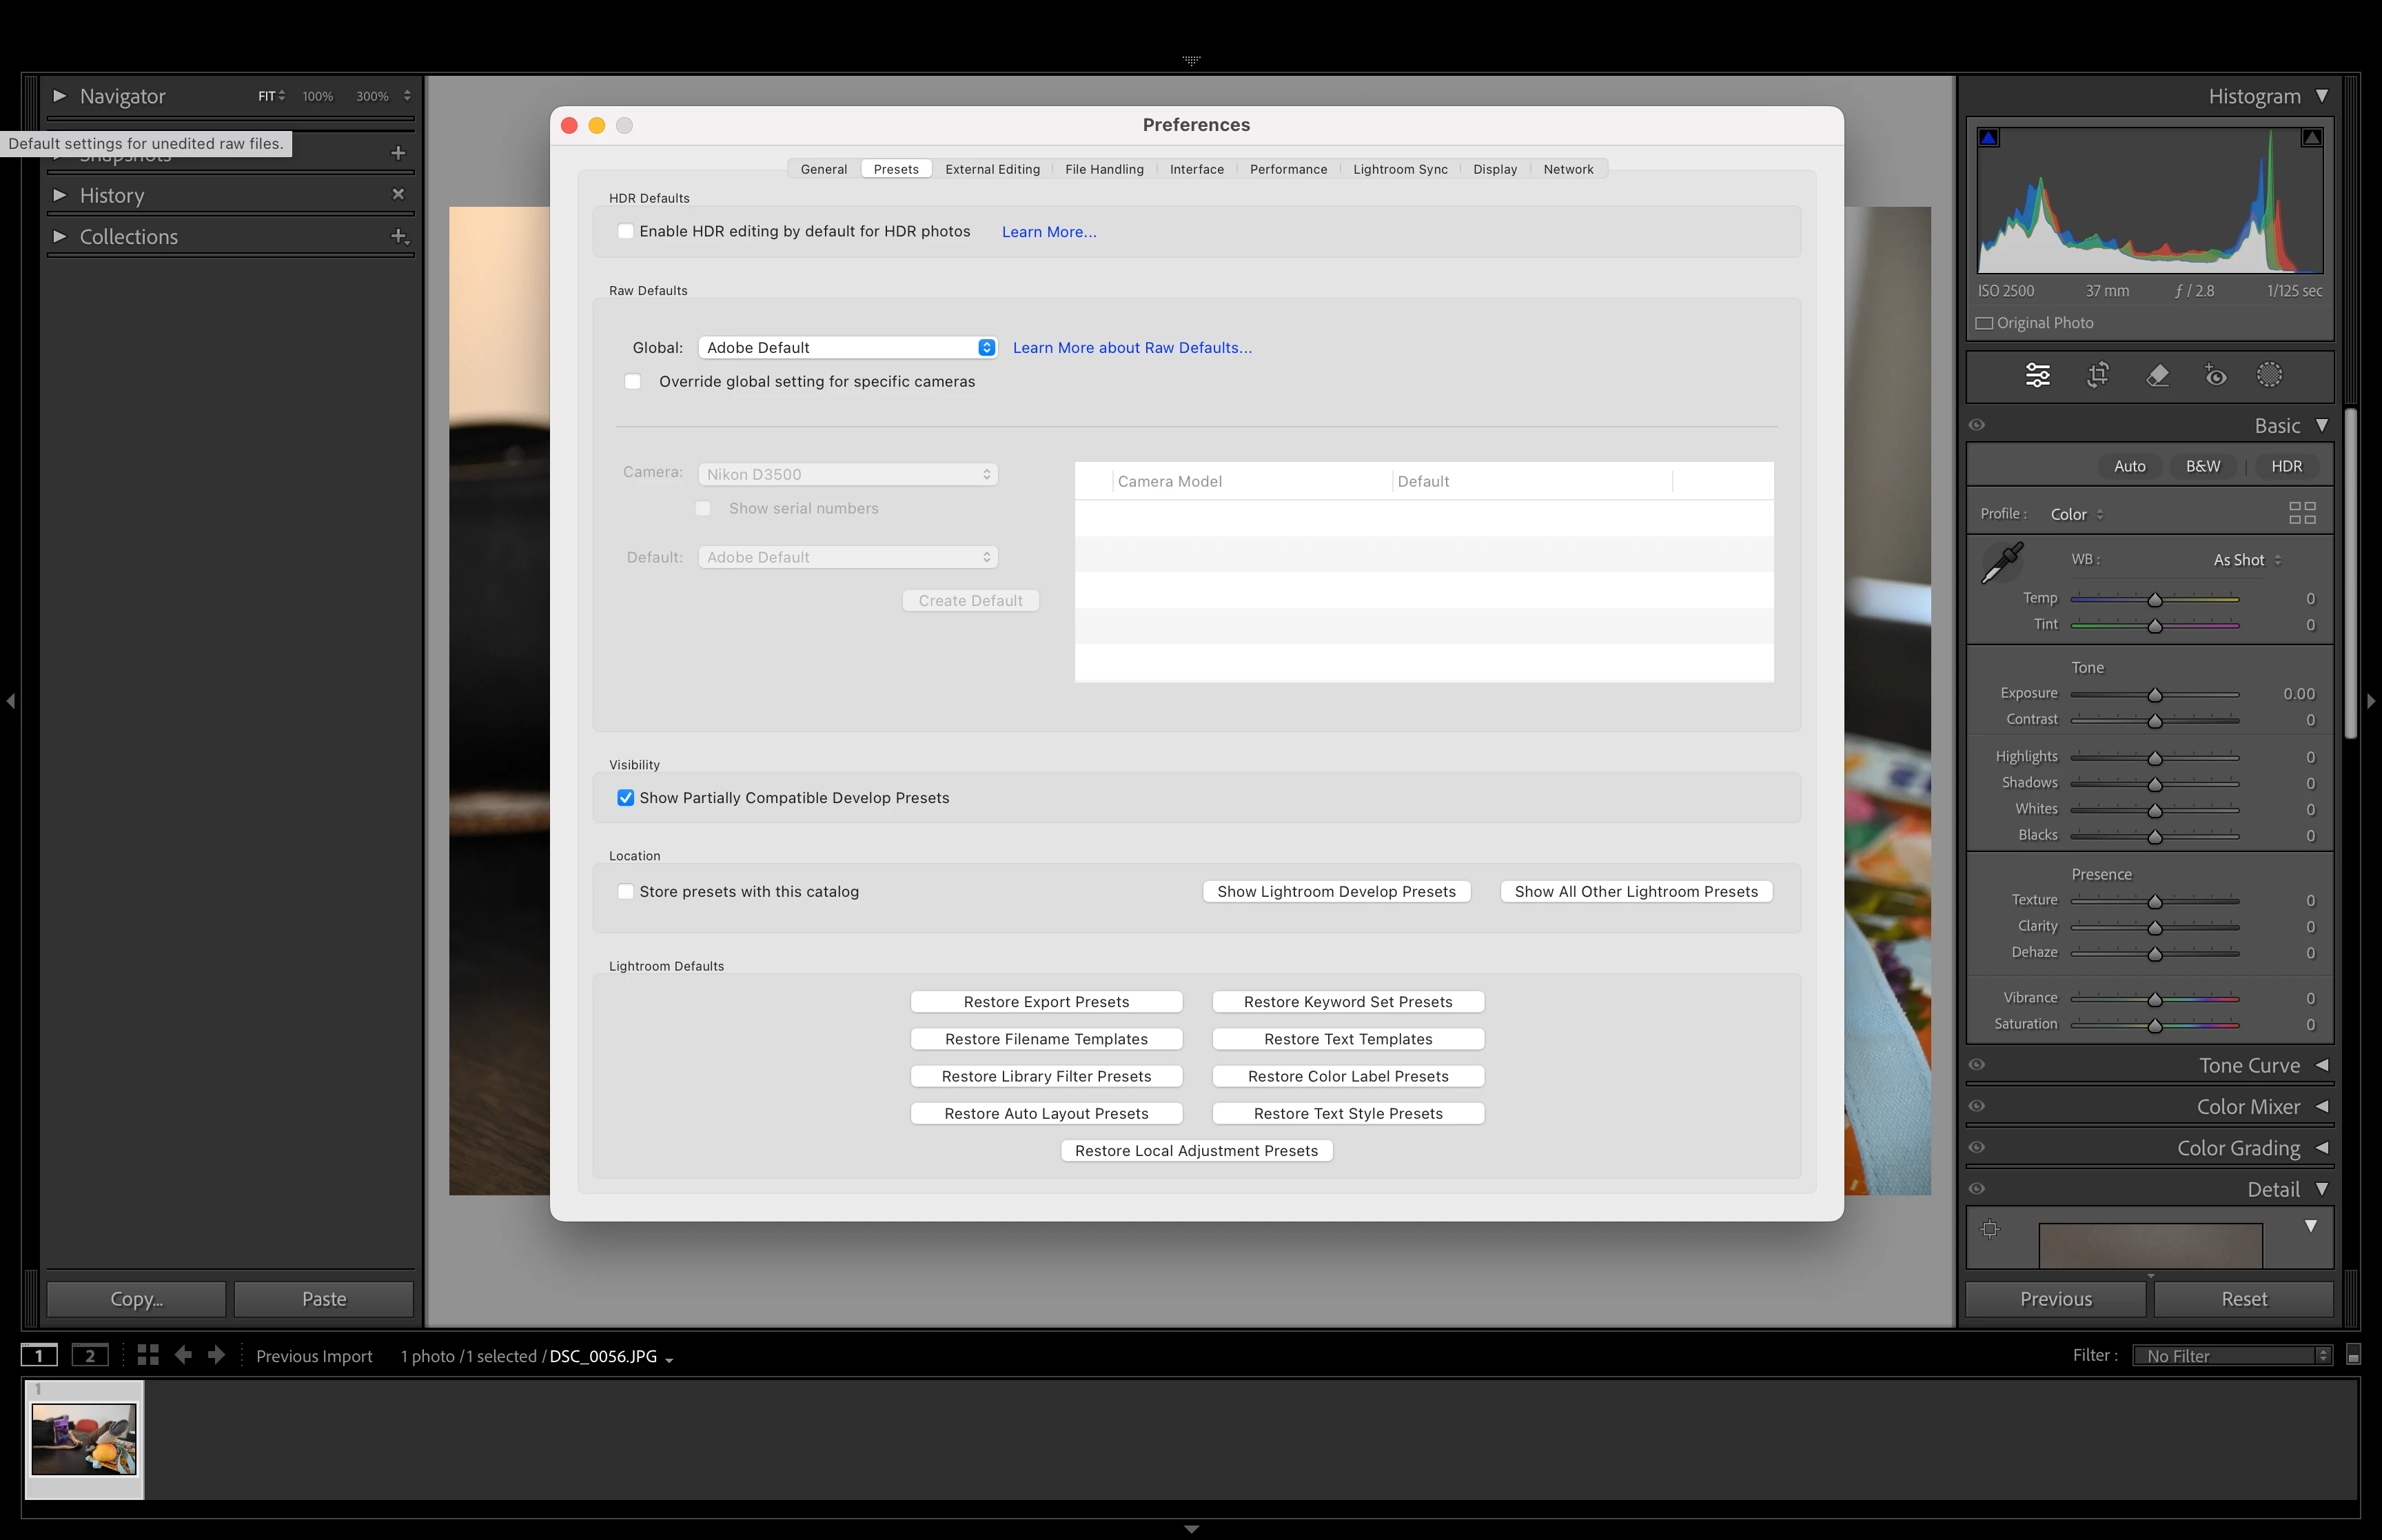The image size is (2382, 1540).
Task: Open the Filter No Filter dropdown
Action: [x=2230, y=1356]
